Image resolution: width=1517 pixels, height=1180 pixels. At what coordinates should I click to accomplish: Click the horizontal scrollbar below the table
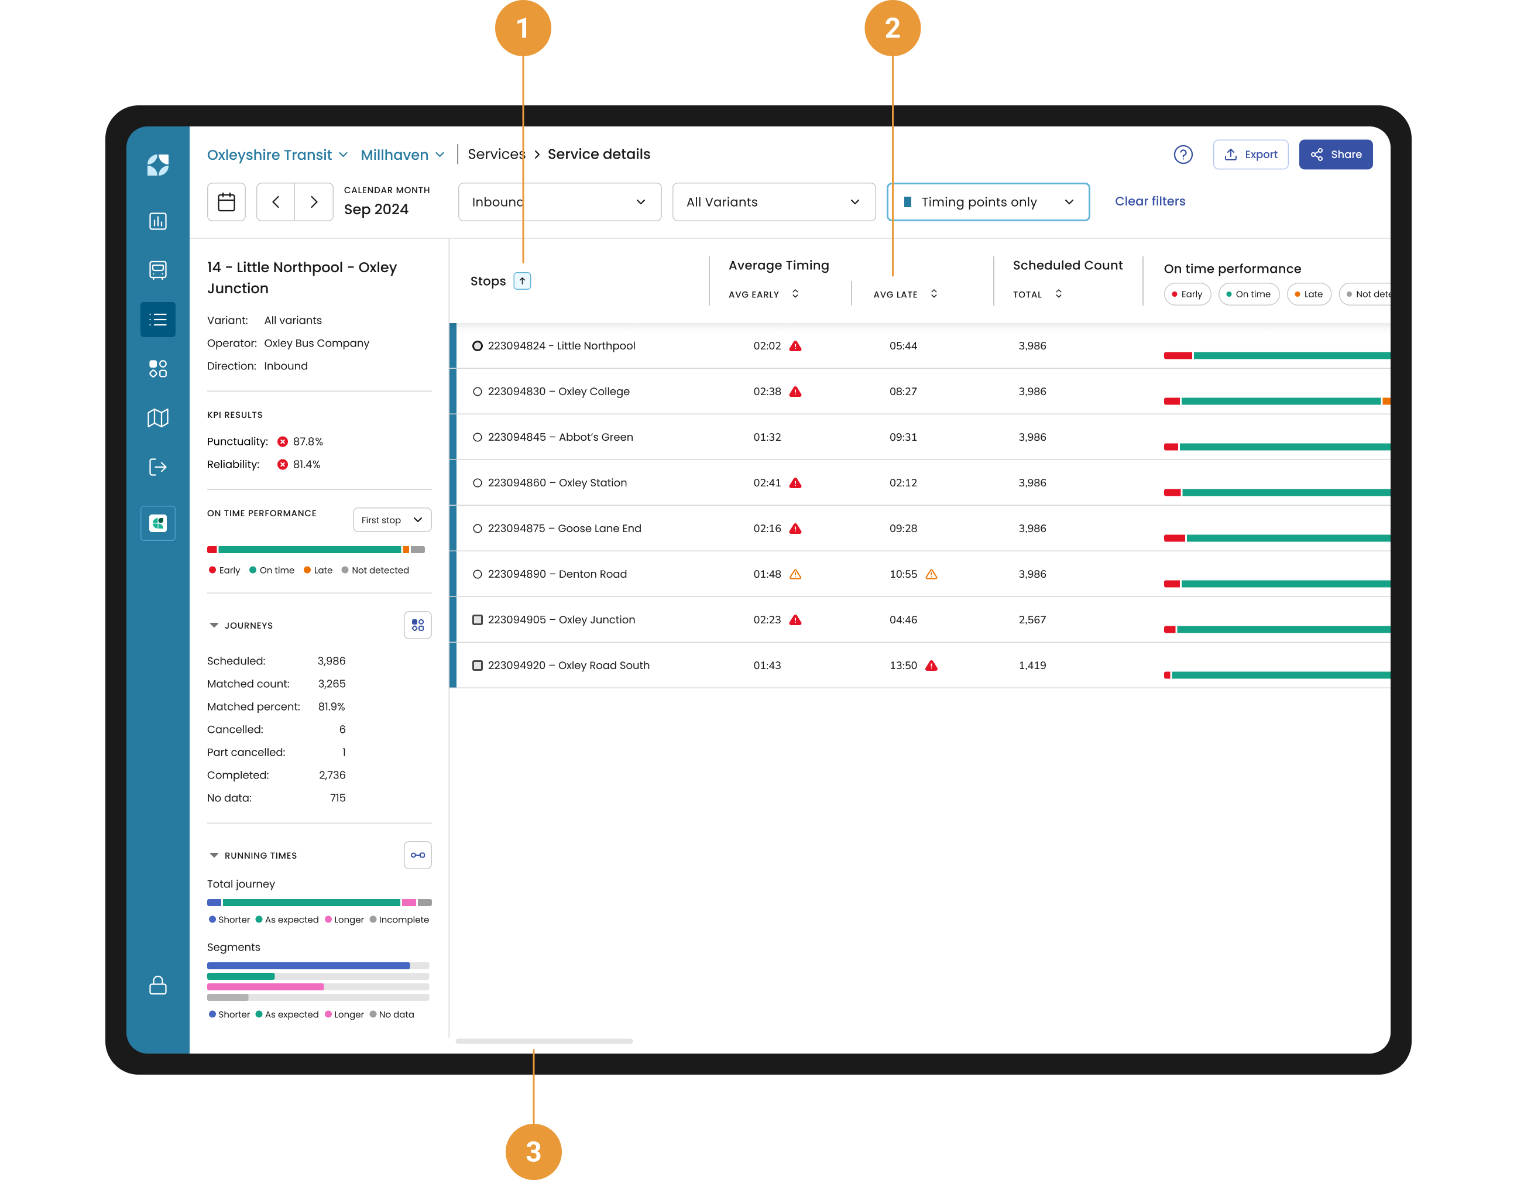(544, 1041)
